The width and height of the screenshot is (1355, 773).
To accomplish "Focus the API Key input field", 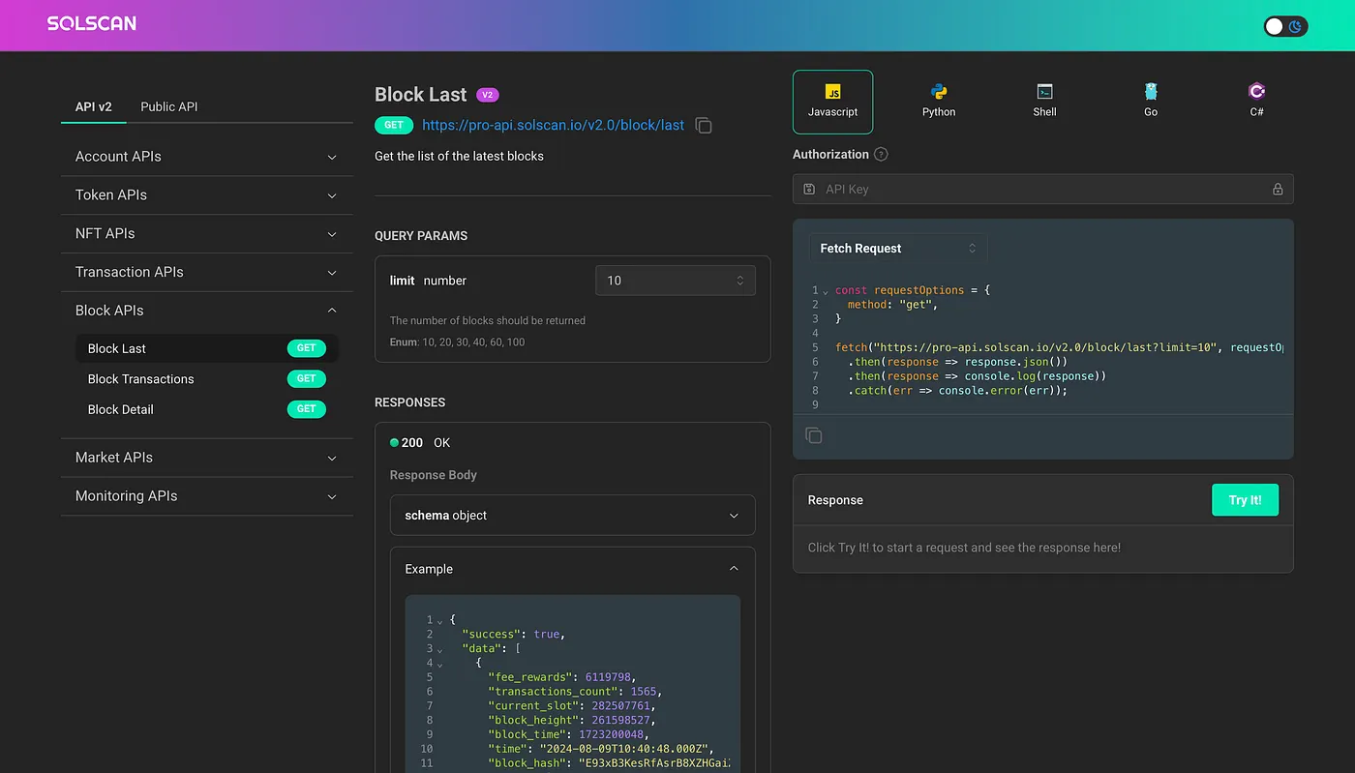I will pyautogui.click(x=1043, y=190).
